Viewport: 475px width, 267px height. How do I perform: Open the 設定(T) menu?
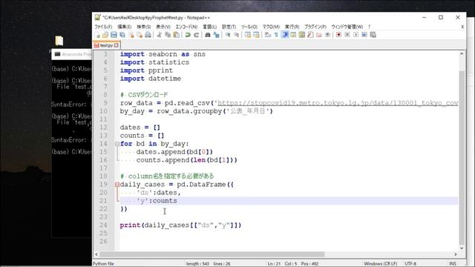pyautogui.click(x=229, y=27)
